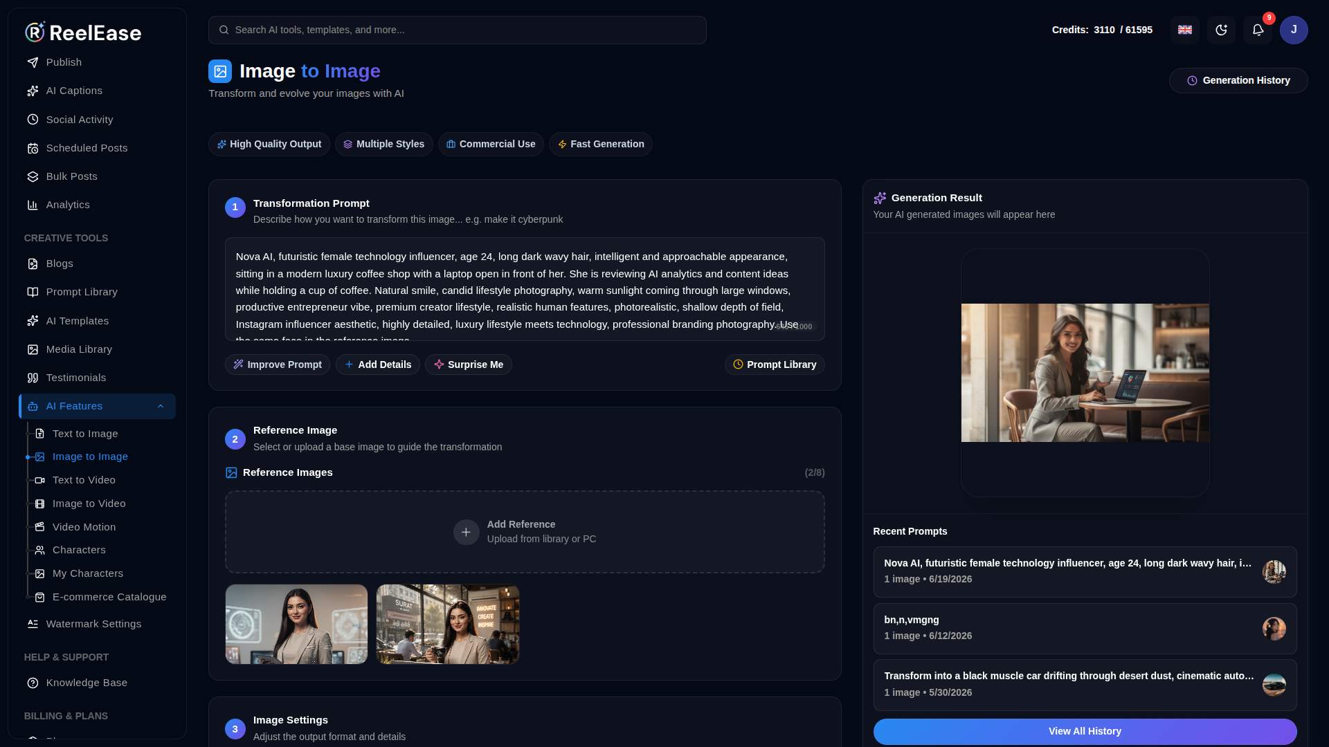
Task: Click the Prompt Library book icon
Action: (33, 292)
